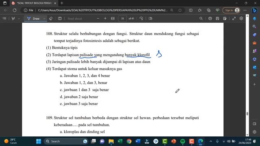Open the sidebar notifications bell
The image size is (260, 146).
point(254,18)
